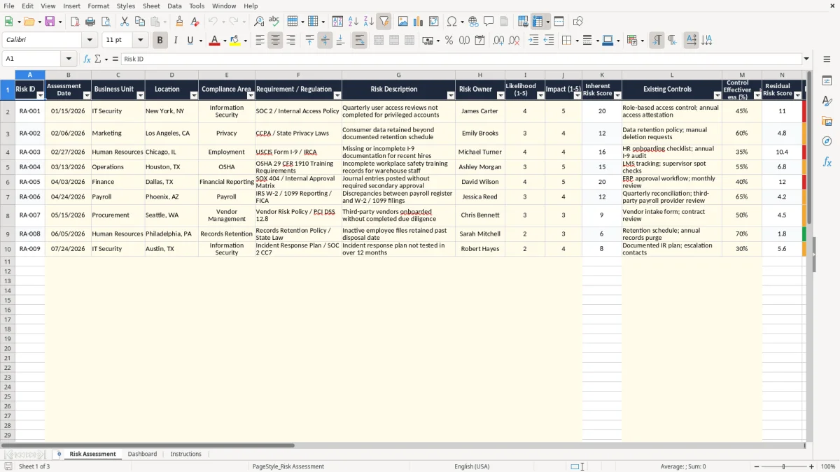The height and width of the screenshot is (472, 840).
Task: Open the Location column filter dropdown
Action: point(194,95)
